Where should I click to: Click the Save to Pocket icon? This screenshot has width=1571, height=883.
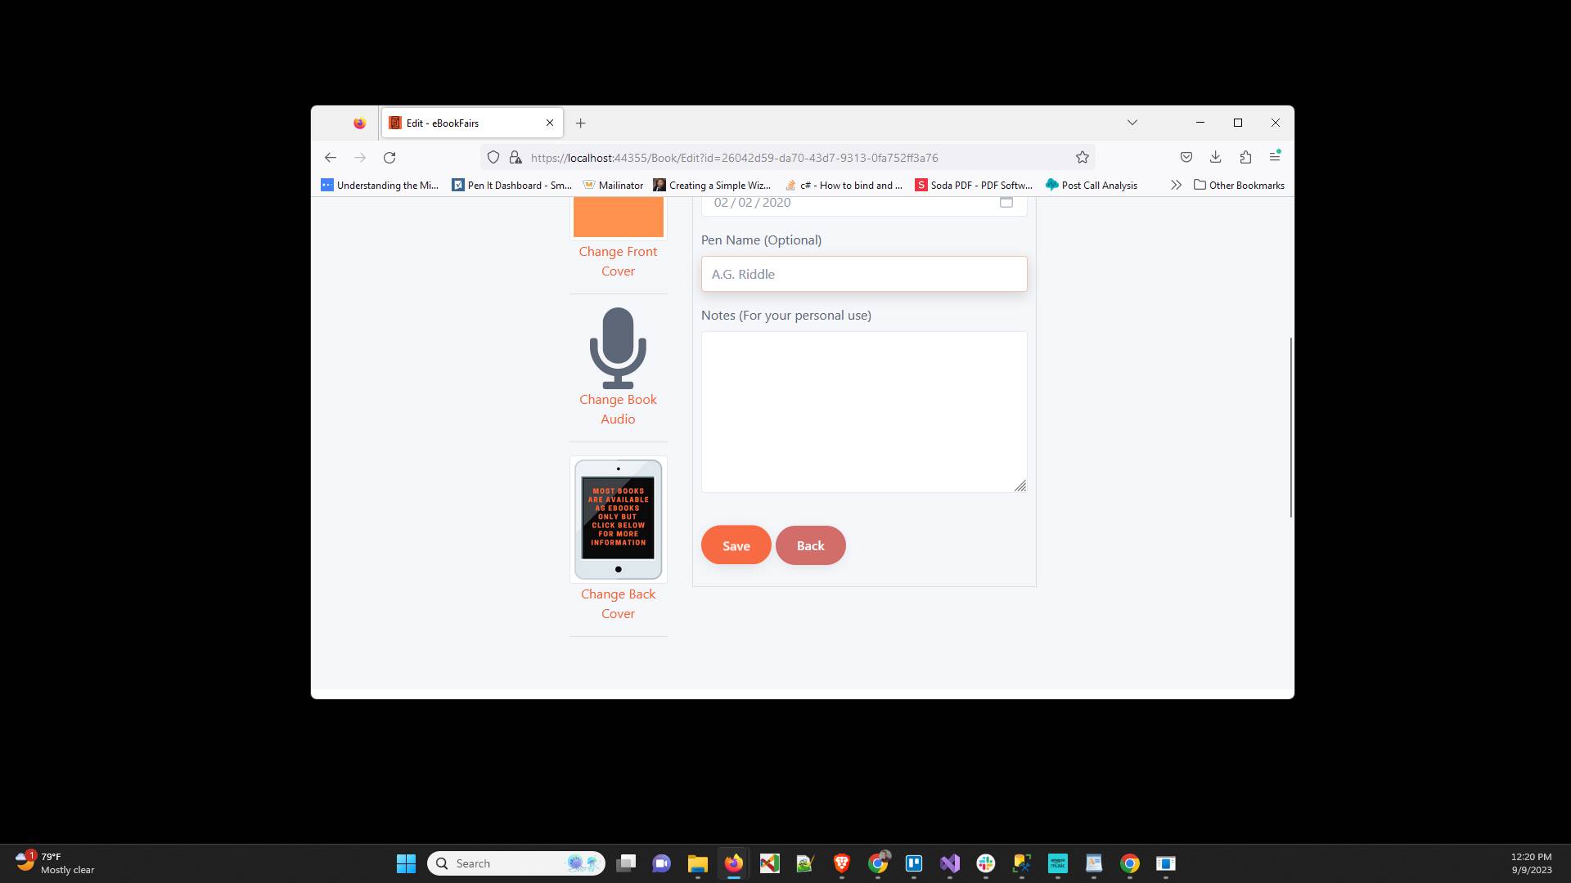click(1186, 157)
